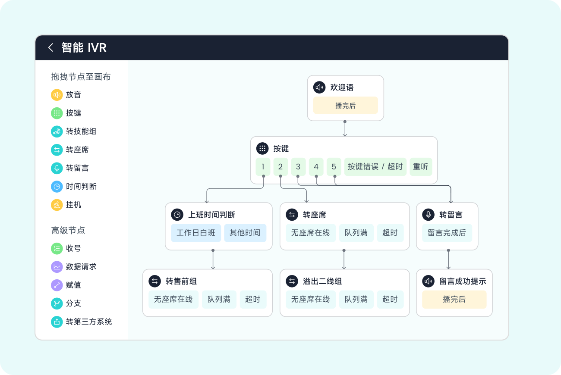Select the 数据请求 chart icon
Image resolution: width=561 pixels, height=375 pixels.
coord(57,267)
